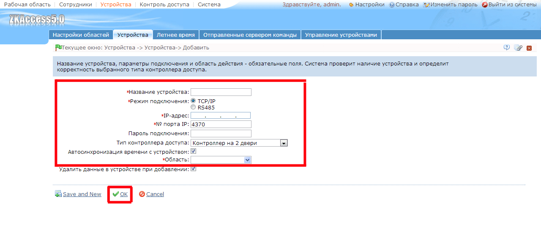The width and height of the screenshot is (541, 240).
Task: Switch to Управление устройствами tab
Action: (341, 35)
